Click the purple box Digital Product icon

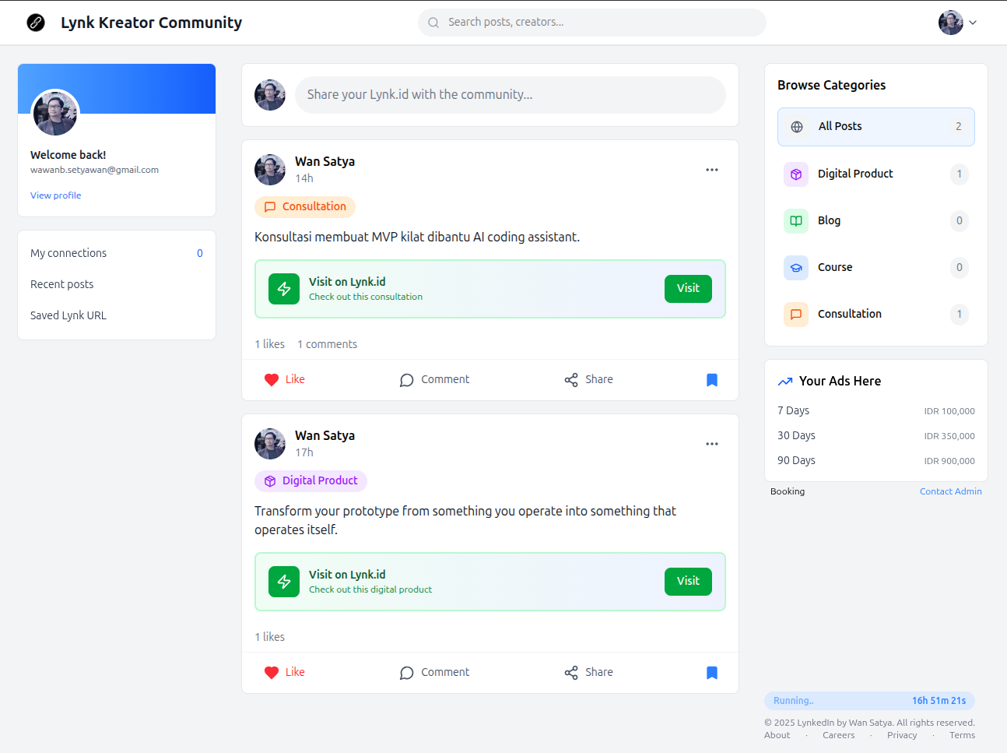click(796, 174)
